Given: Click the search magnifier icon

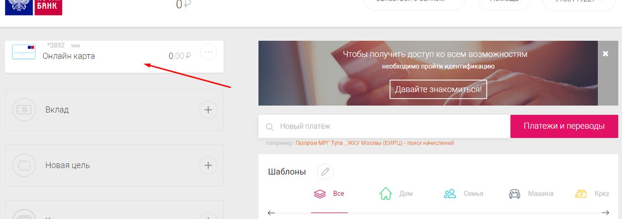Looking at the screenshot, I should [270, 127].
